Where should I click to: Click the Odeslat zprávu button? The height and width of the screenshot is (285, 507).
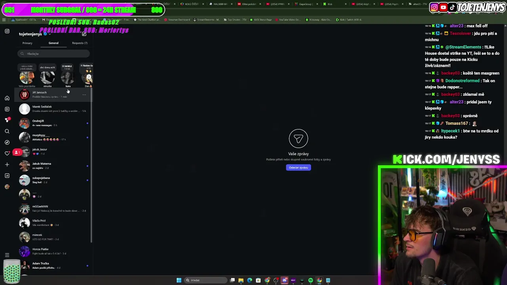[298, 167]
